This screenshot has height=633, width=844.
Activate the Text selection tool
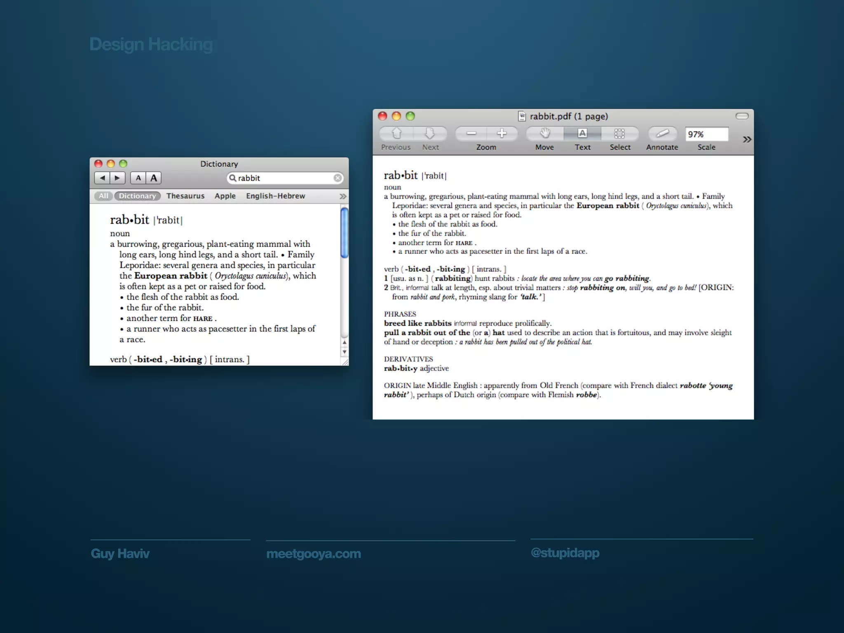(x=582, y=134)
